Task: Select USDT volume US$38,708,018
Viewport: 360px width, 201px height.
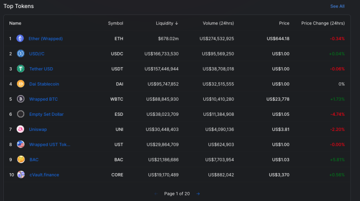Action: (x=218, y=69)
